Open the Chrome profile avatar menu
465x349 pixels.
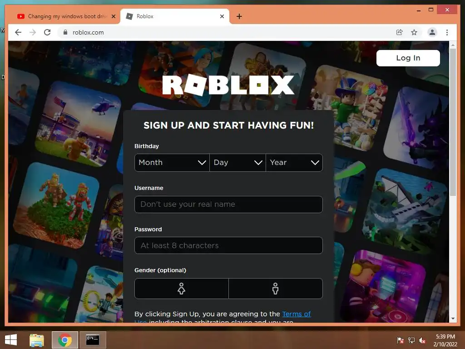[432, 32]
